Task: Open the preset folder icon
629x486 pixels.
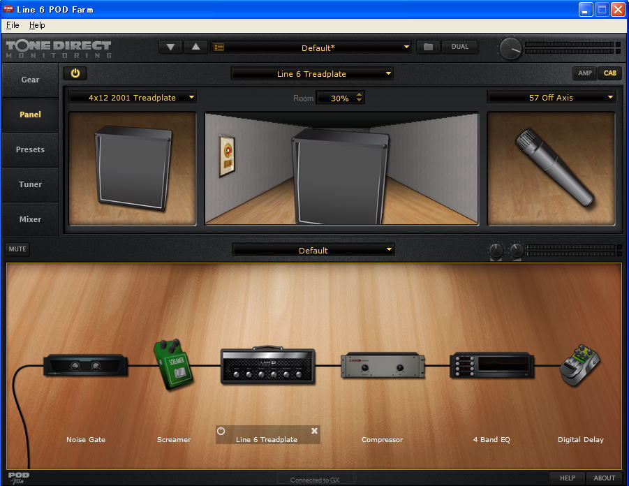Action: 428,47
